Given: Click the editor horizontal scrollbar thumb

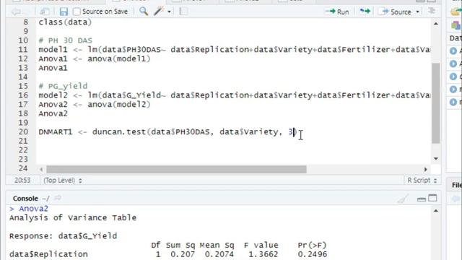Looking at the screenshot, I should tap(176, 169).
